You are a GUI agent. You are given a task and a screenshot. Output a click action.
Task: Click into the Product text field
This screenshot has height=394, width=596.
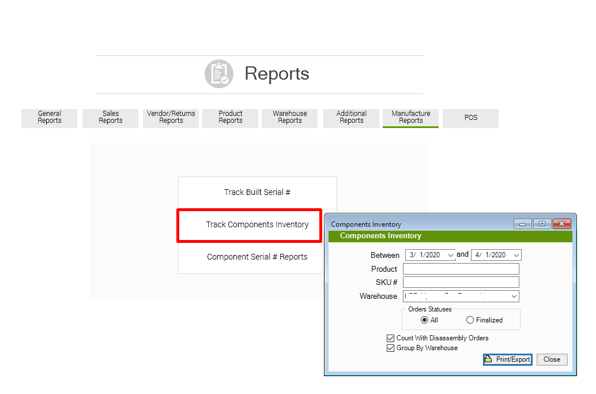point(461,269)
